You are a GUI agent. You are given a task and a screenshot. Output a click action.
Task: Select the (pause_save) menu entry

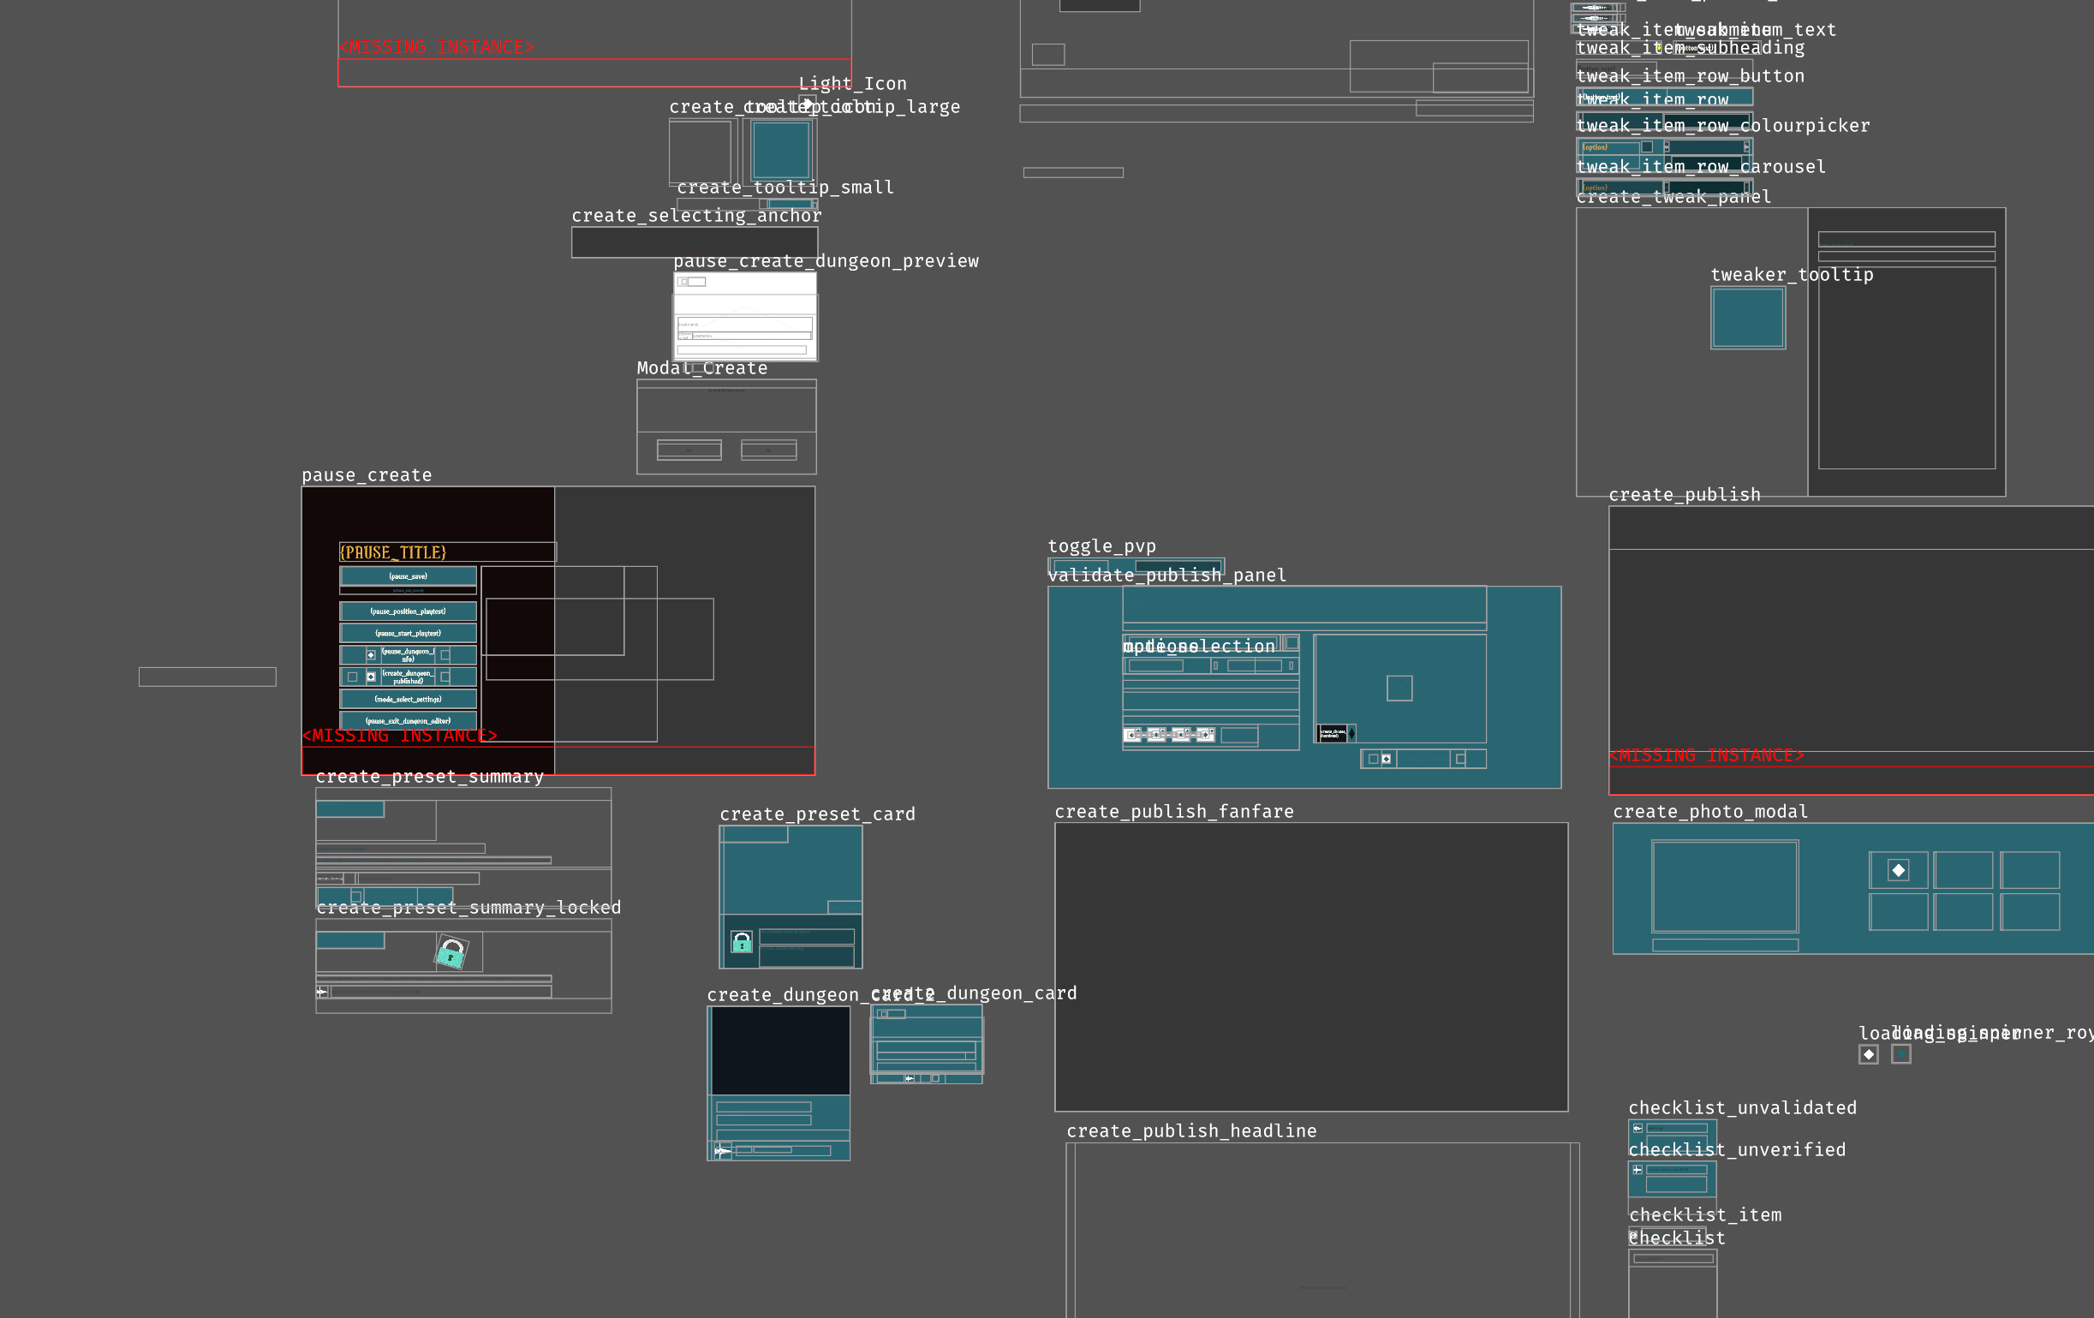point(408,576)
